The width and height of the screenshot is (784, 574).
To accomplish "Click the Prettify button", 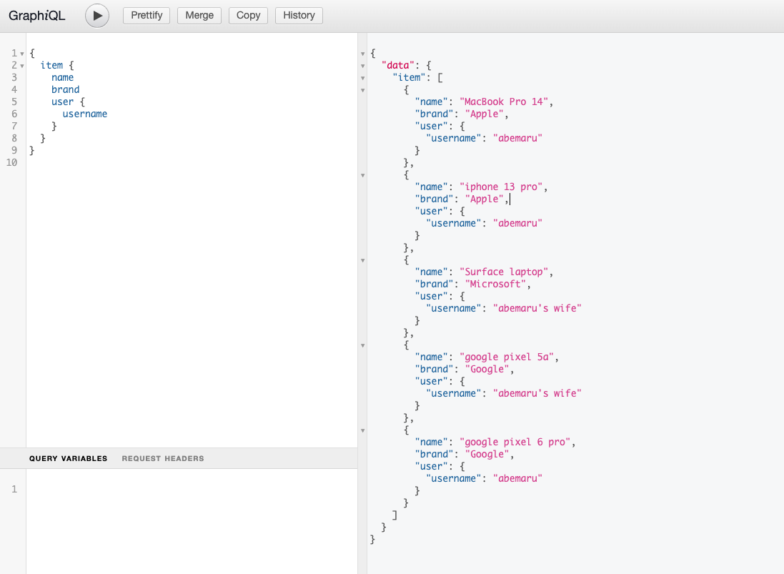I will pos(147,16).
